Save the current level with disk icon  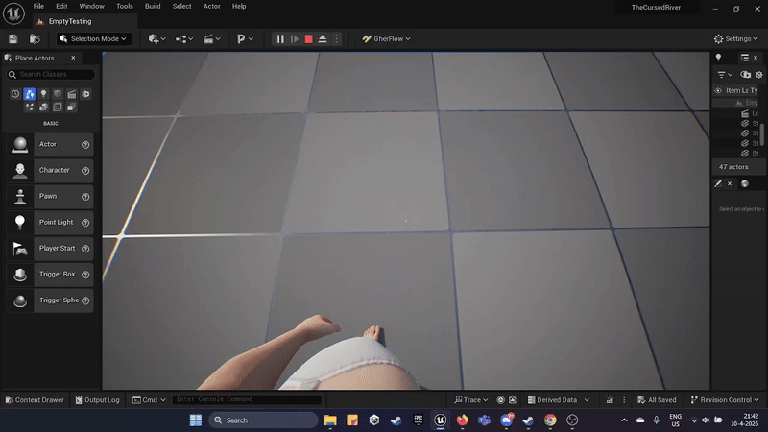coord(13,39)
